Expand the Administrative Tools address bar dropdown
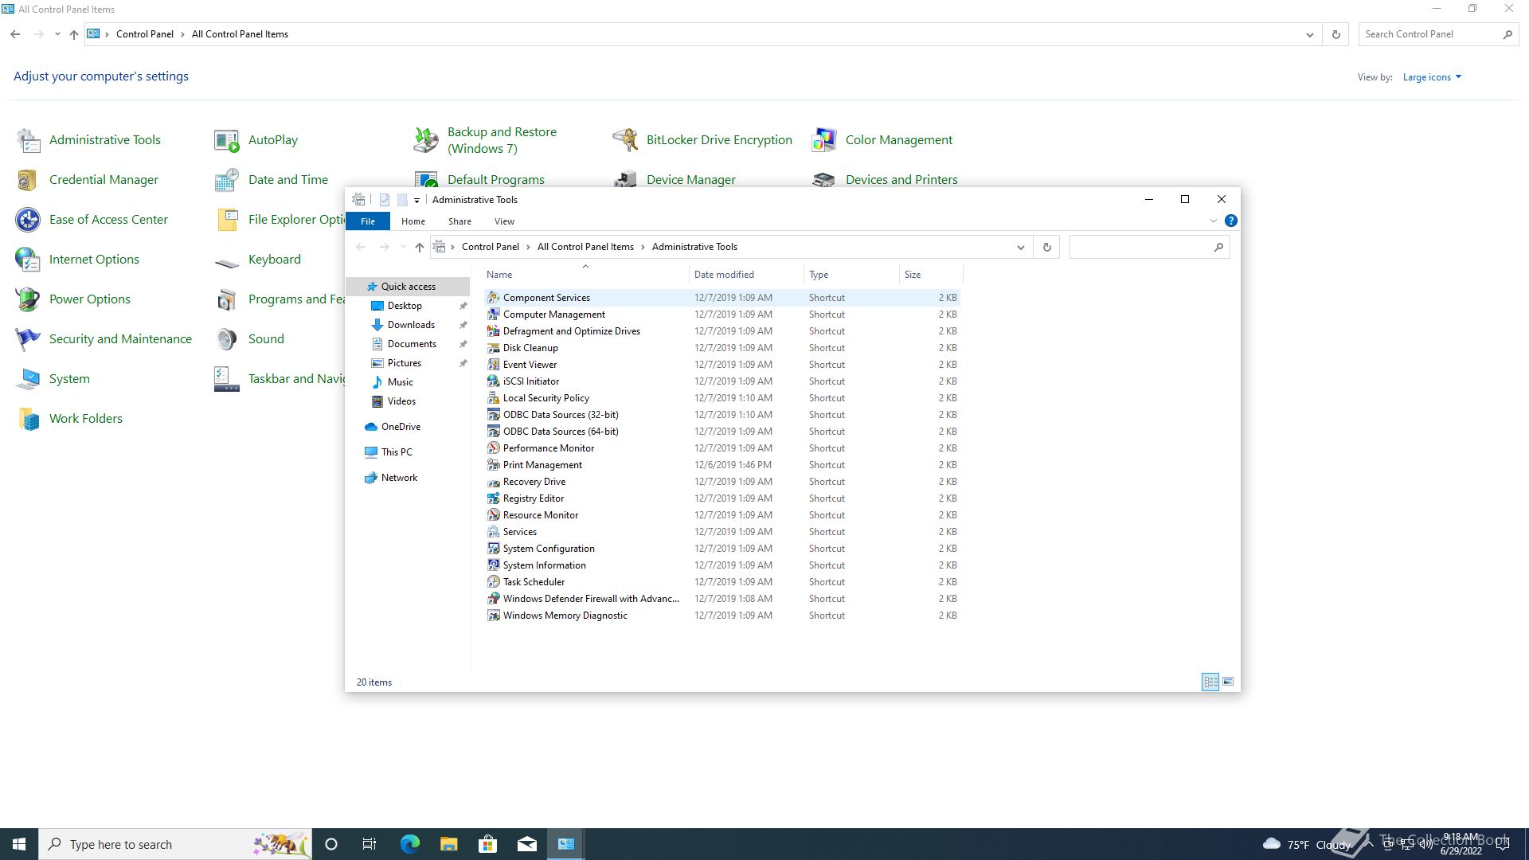1529x860 pixels. click(1020, 247)
